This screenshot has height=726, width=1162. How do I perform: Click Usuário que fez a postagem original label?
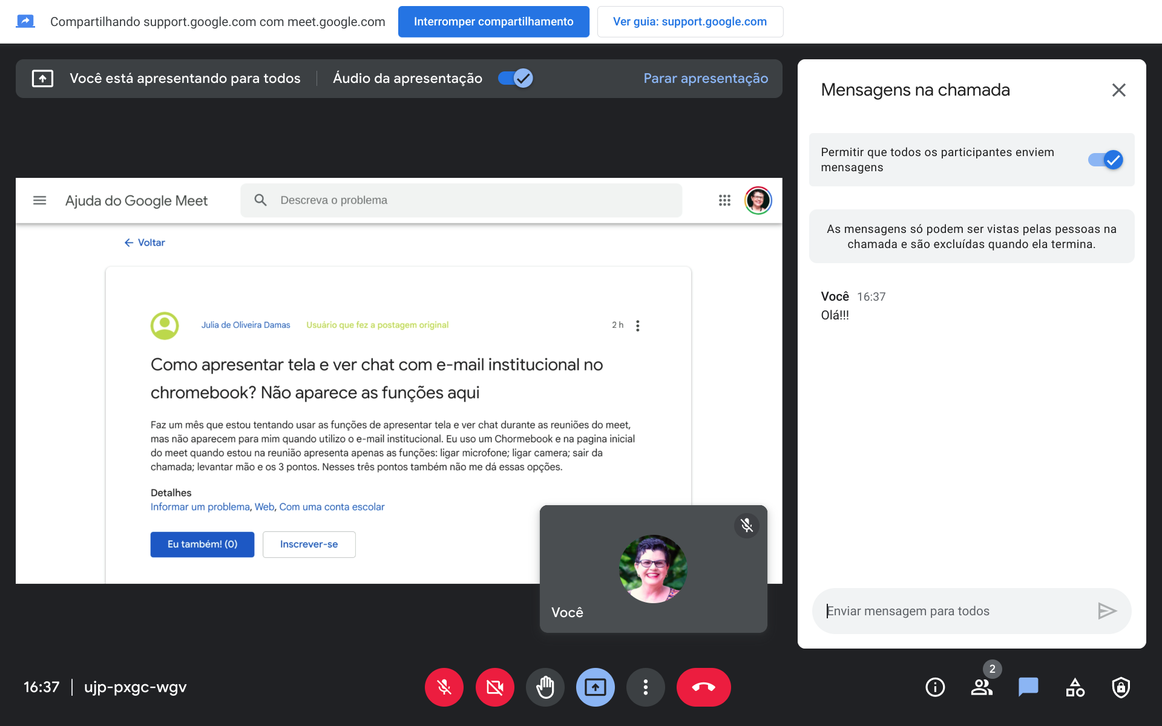tap(377, 325)
